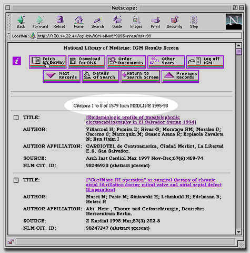
Task: Open Order Documents button
Action: click(126, 62)
